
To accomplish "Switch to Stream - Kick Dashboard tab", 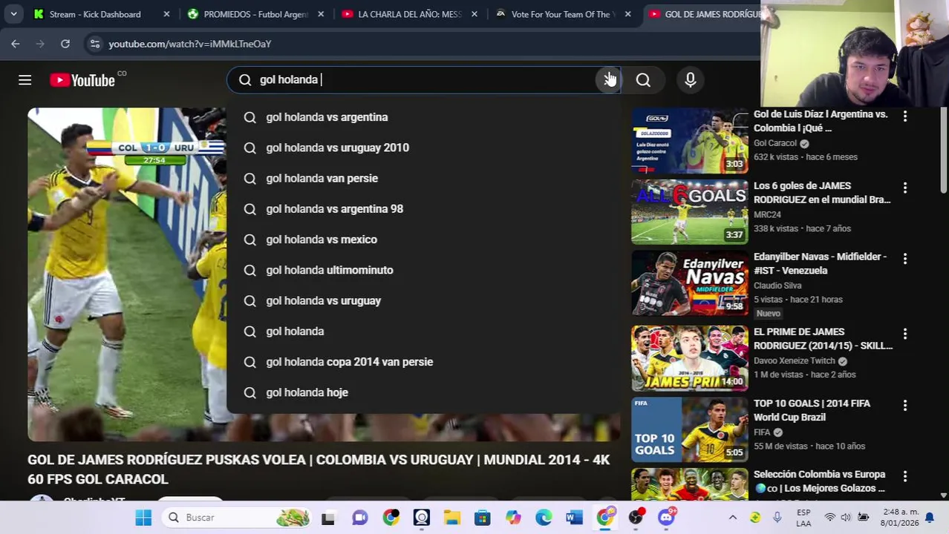I will click(94, 14).
